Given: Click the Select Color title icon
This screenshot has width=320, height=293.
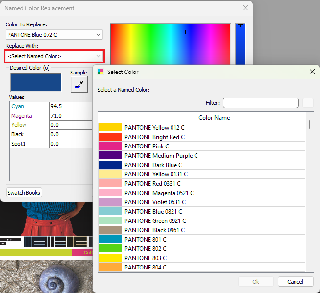Looking at the screenshot, I should (x=100, y=72).
